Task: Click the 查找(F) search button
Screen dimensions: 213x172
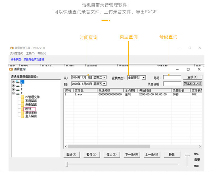Action: (x=193, y=77)
